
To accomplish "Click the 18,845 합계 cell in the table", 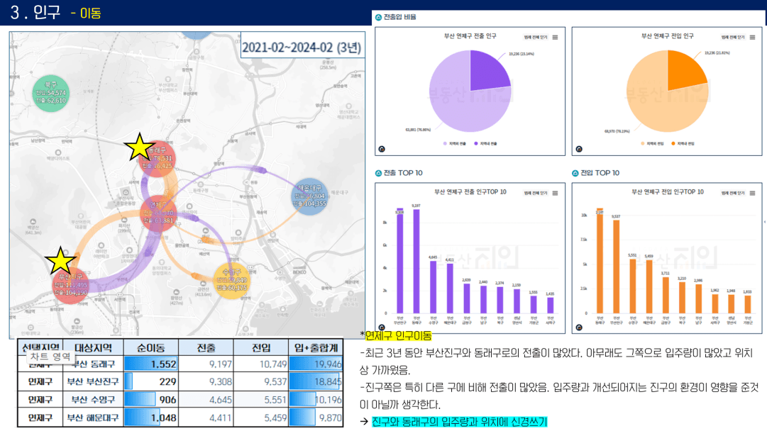I will [x=316, y=381].
